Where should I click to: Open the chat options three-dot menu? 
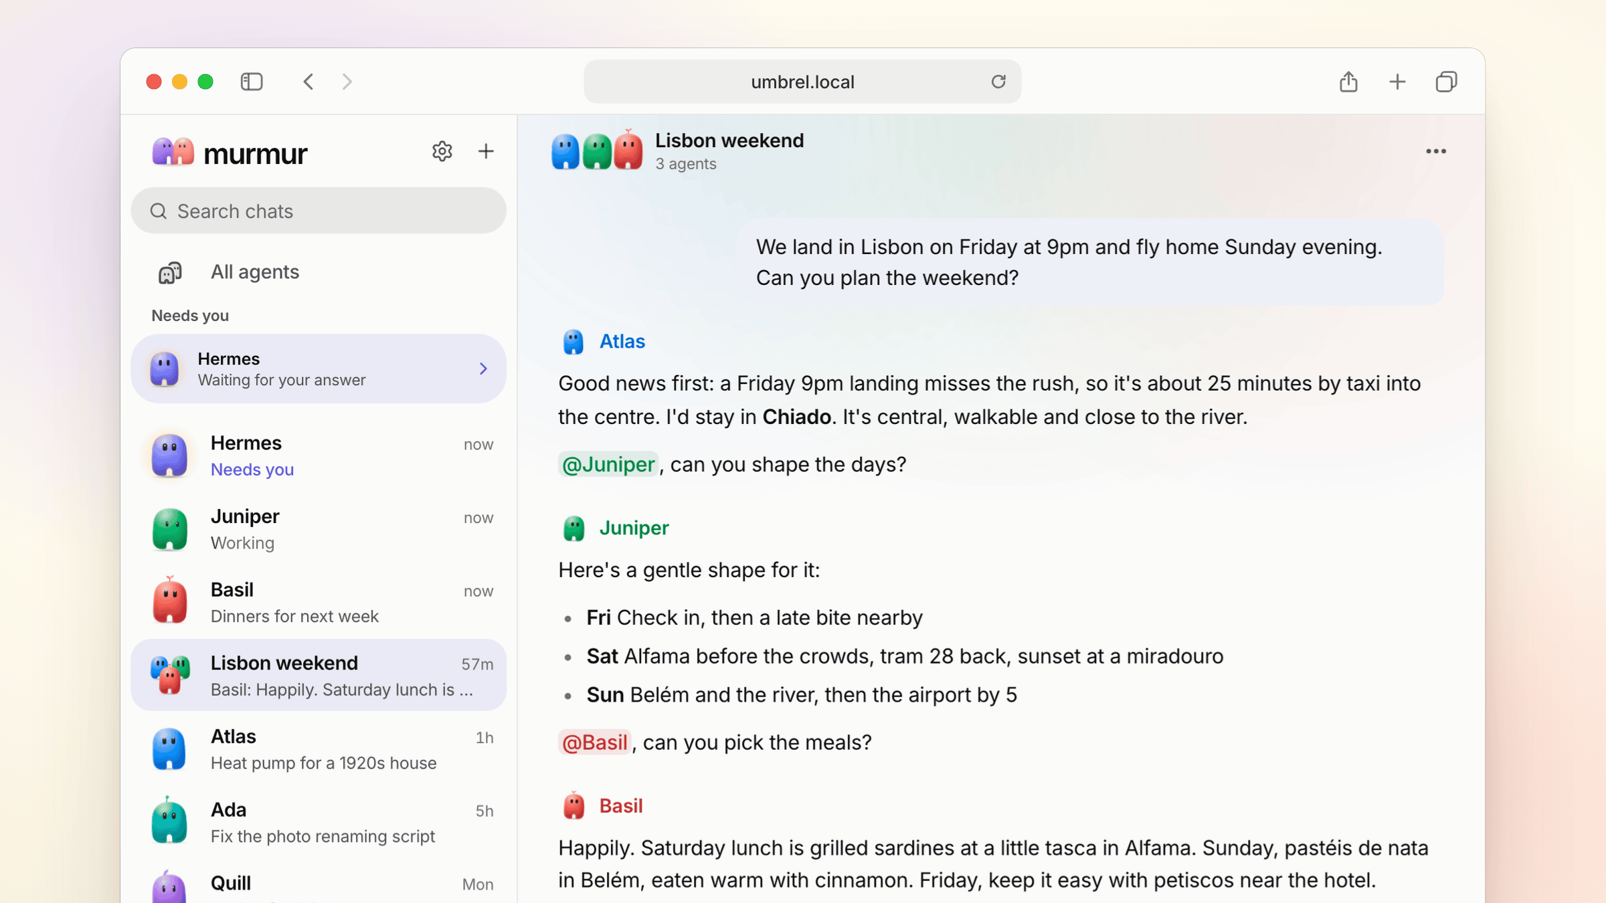tap(1435, 151)
